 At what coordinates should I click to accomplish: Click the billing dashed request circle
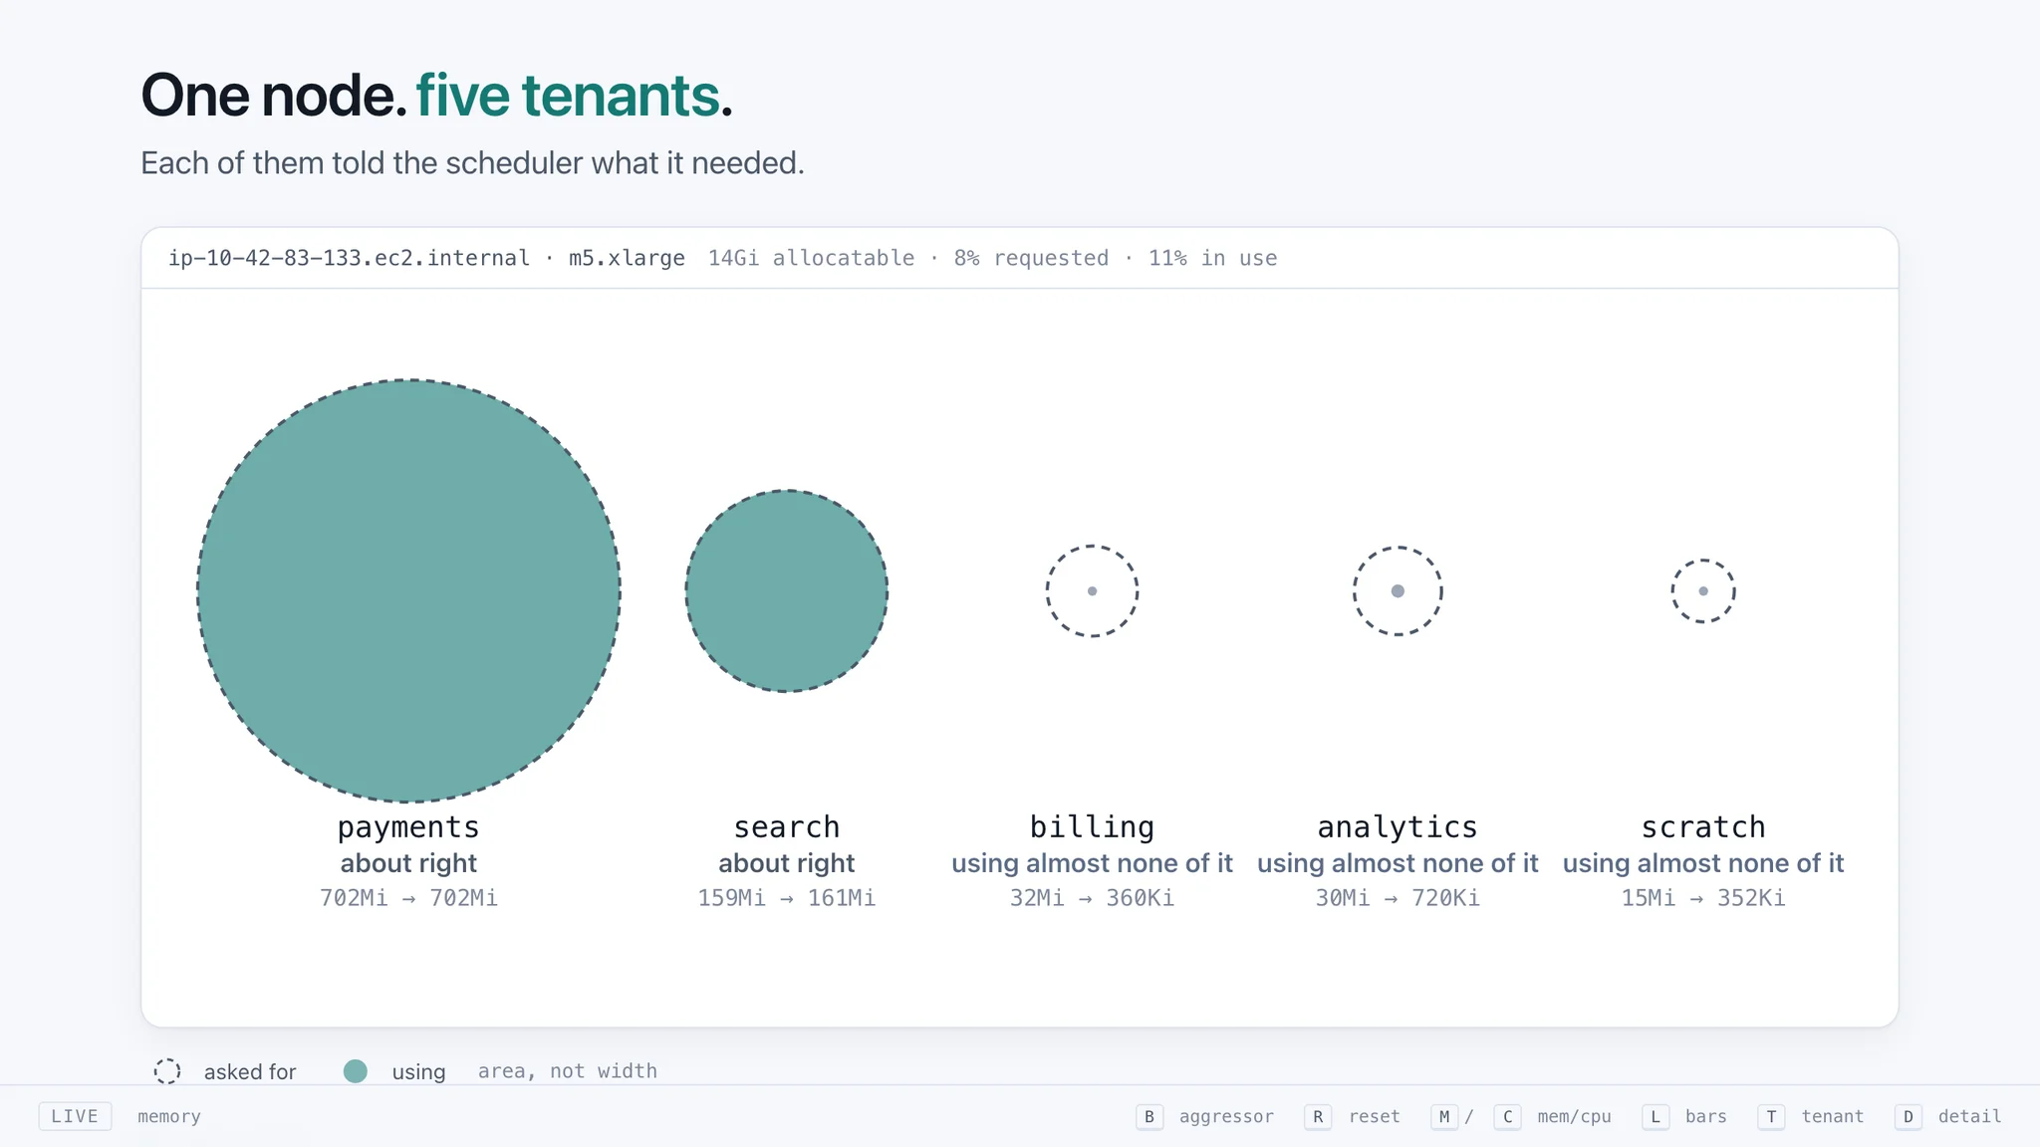point(1092,590)
